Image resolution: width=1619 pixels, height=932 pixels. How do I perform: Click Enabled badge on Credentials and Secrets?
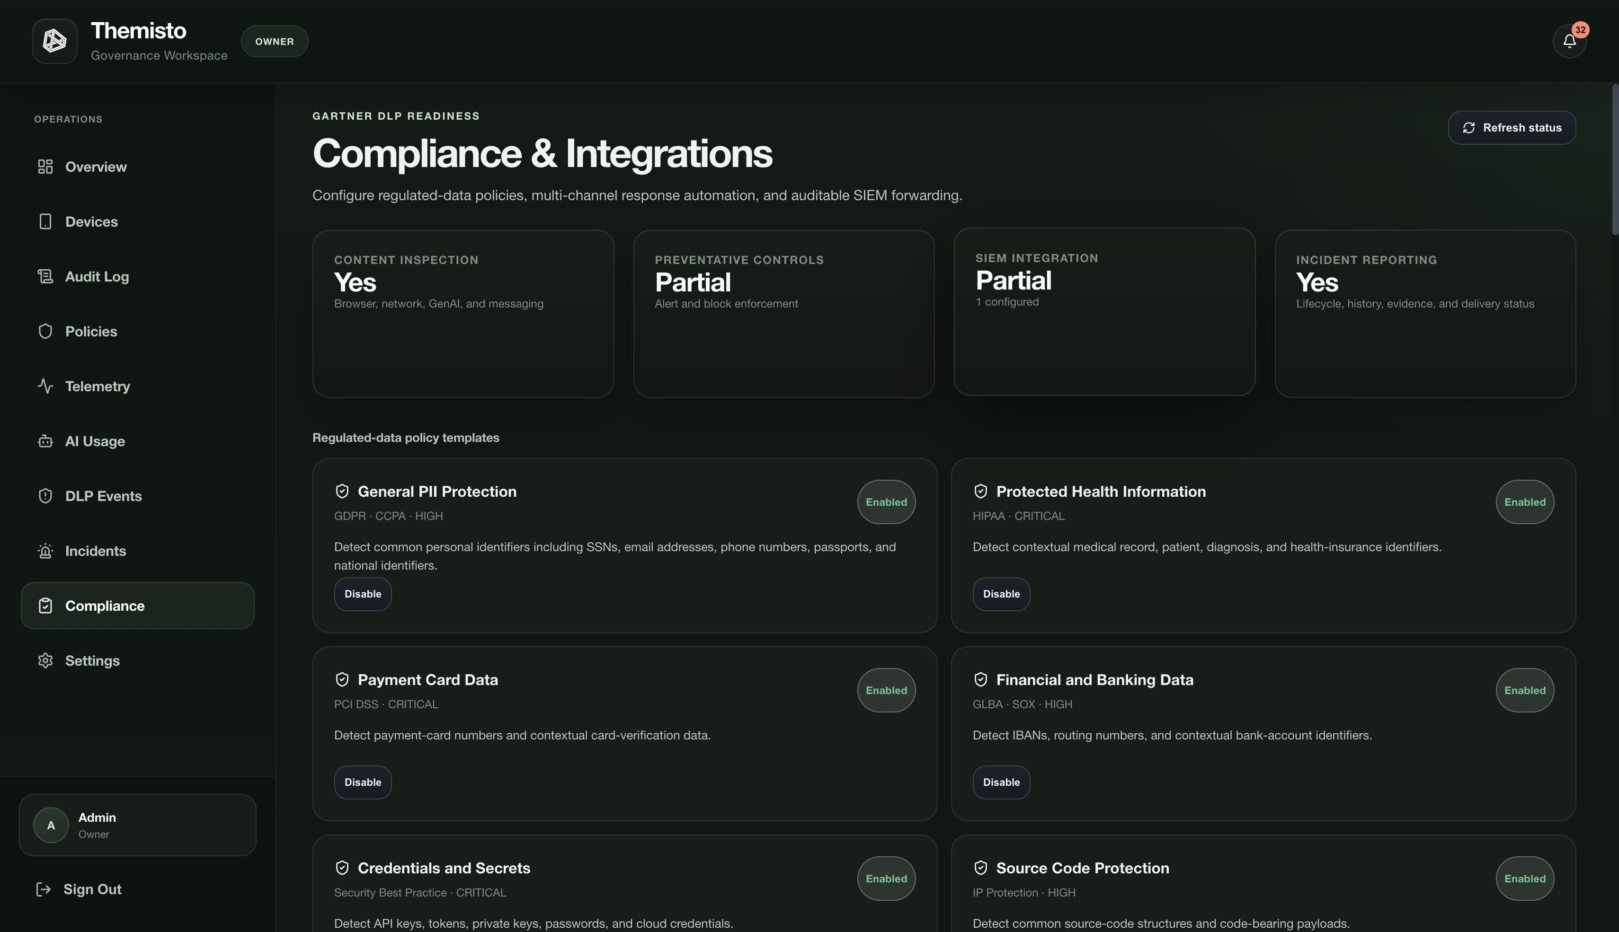[x=886, y=878]
